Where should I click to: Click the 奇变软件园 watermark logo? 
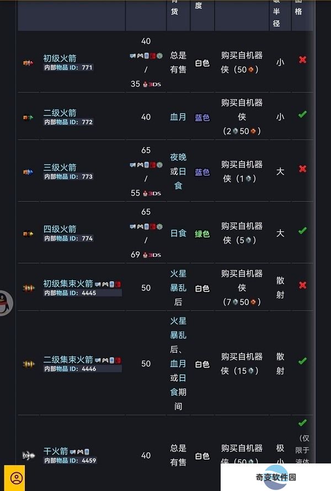(275, 477)
